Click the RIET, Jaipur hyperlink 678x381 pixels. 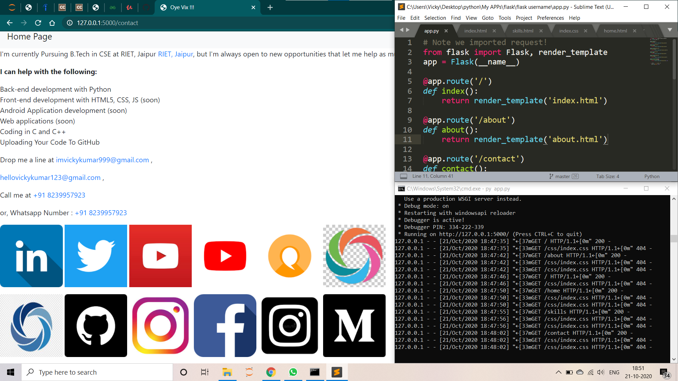[176, 54]
